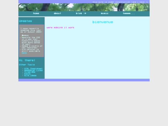This screenshot has height=126, width=168.
Task: Open the home navigation link
Action: (x=36, y=13)
